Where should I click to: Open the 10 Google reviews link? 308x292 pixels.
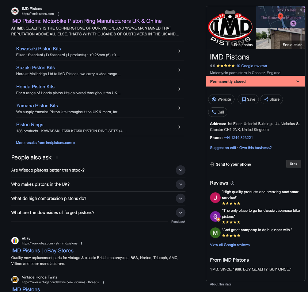coord(251,66)
